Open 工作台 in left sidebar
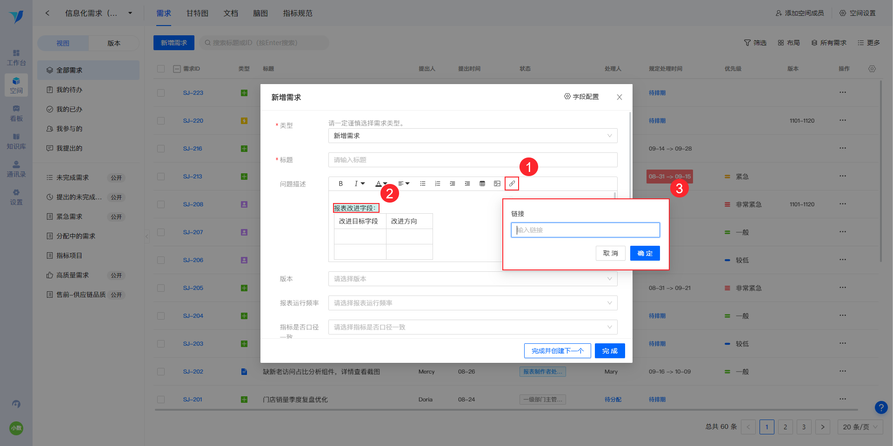The width and height of the screenshot is (893, 446). pos(16,58)
